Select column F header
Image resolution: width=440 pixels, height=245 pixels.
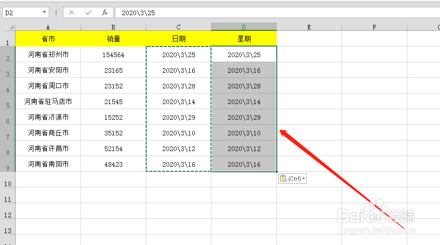pyautogui.click(x=374, y=27)
